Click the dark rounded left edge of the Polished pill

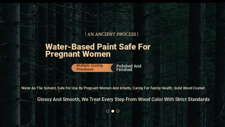[x=113, y=68]
